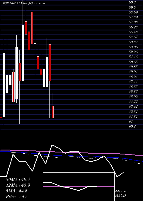Click the 41 price axis label

point(131,121)
